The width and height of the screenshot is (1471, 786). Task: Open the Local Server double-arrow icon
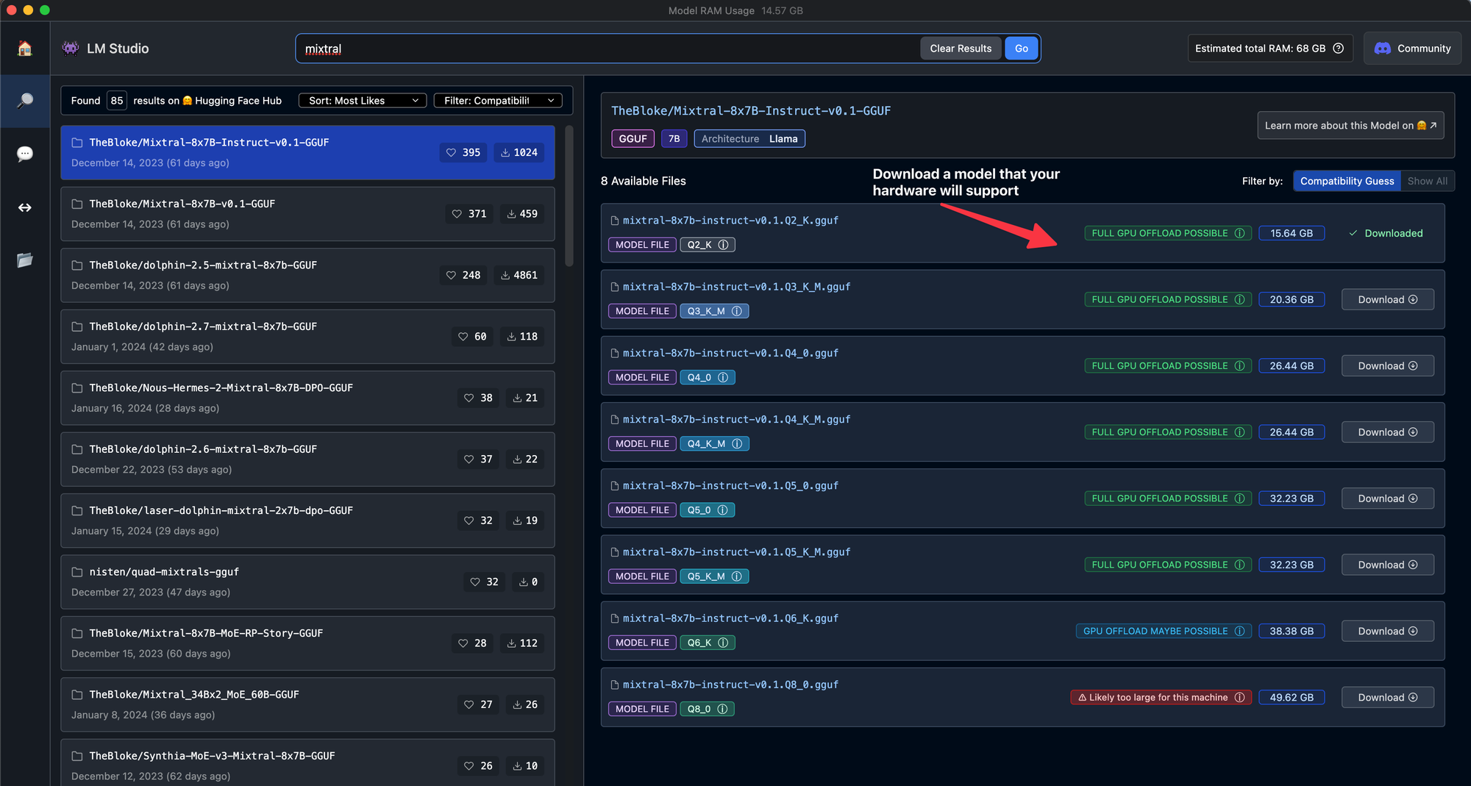[x=25, y=207]
